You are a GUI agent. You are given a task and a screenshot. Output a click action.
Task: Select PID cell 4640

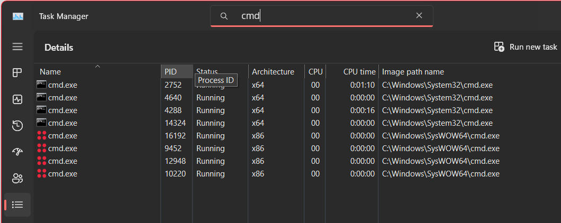[173, 98]
